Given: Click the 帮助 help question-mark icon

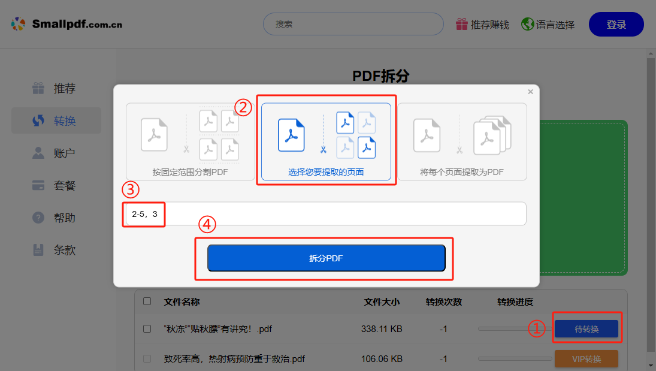Looking at the screenshot, I should [38, 218].
